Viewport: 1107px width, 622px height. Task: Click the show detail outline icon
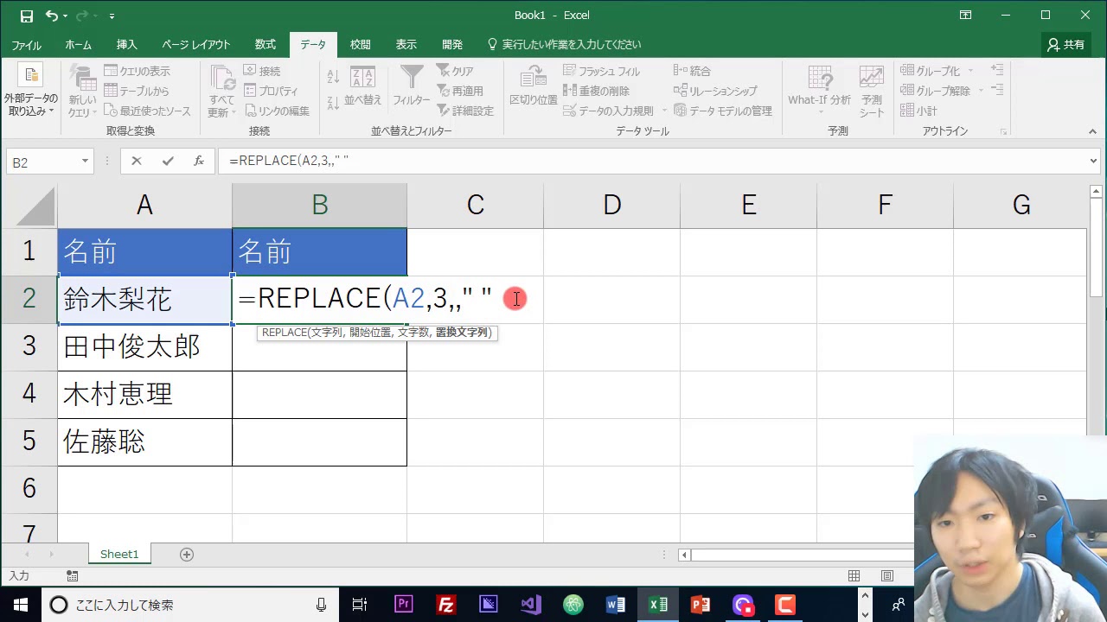997,71
